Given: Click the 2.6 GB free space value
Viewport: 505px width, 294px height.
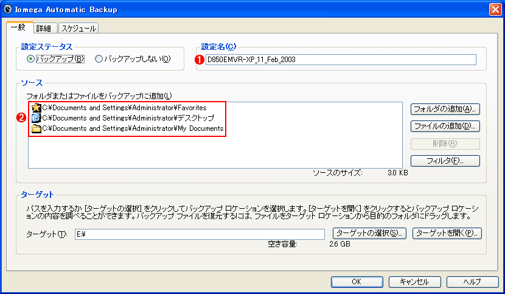Looking at the screenshot, I should coord(340,244).
